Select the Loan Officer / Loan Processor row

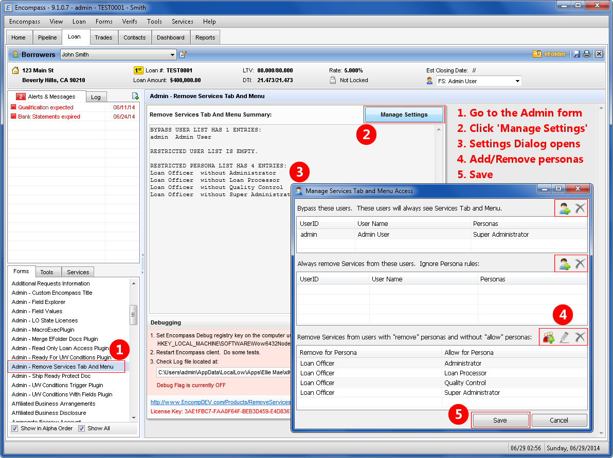click(x=442, y=373)
